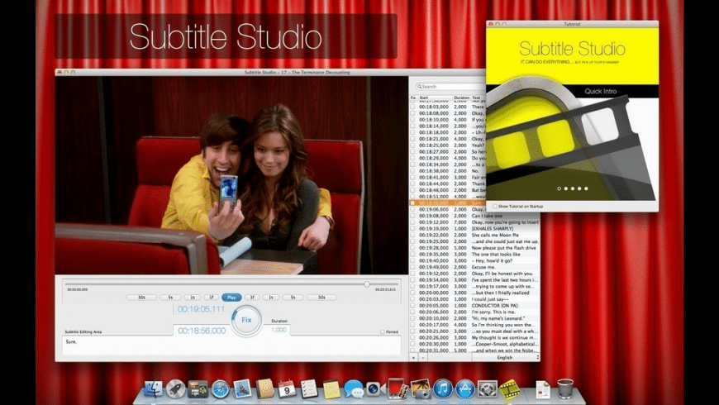Viewport: 719px width, 405px height.
Task: Sort by the Duration column header
Action: click(x=462, y=98)
